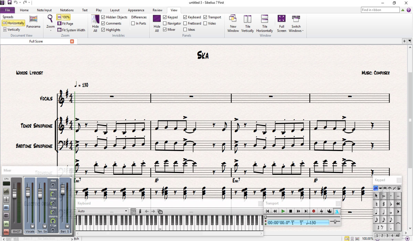Select Keypad layout All button
Image resolution: width=413 pixels, height=241 pixels.
pyautogui.click(x=398, y=235)
